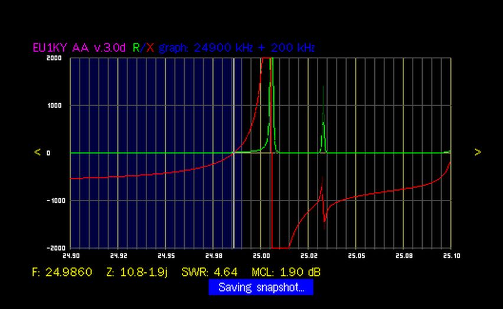Click the 24.95 label on the frequency axis
Viewport: 503px width, 309px height.
[x=166, y=257]
